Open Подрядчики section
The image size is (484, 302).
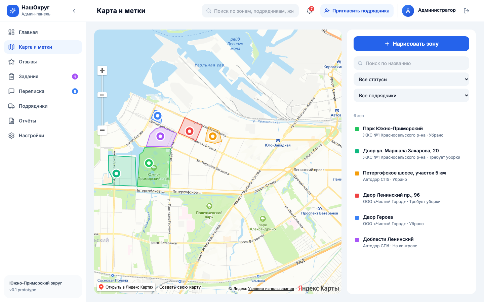click(x=43, y=106)
